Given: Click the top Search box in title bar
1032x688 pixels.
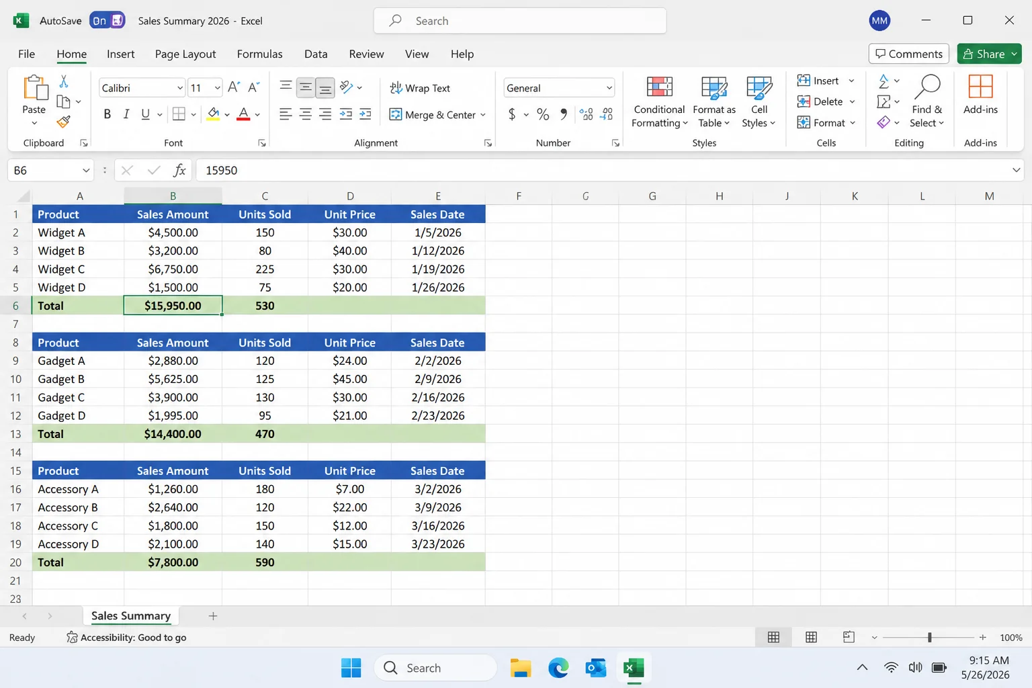Looking at the screenshot, I should click(x=520, y=21).
